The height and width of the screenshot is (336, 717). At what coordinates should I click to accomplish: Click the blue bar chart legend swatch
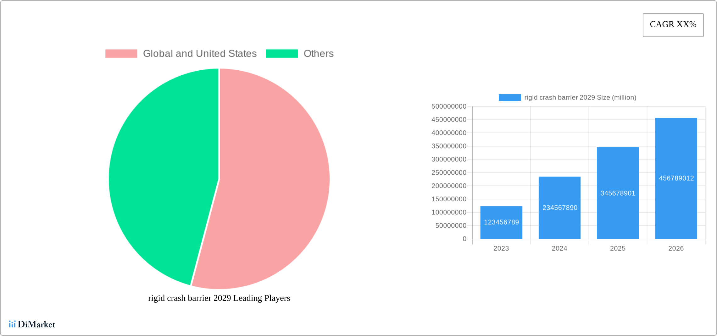tap(509, 98)
